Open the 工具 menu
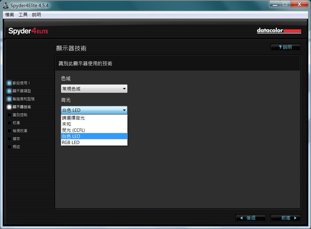Viewport: 311px width, 229px height. click(23, 15)
